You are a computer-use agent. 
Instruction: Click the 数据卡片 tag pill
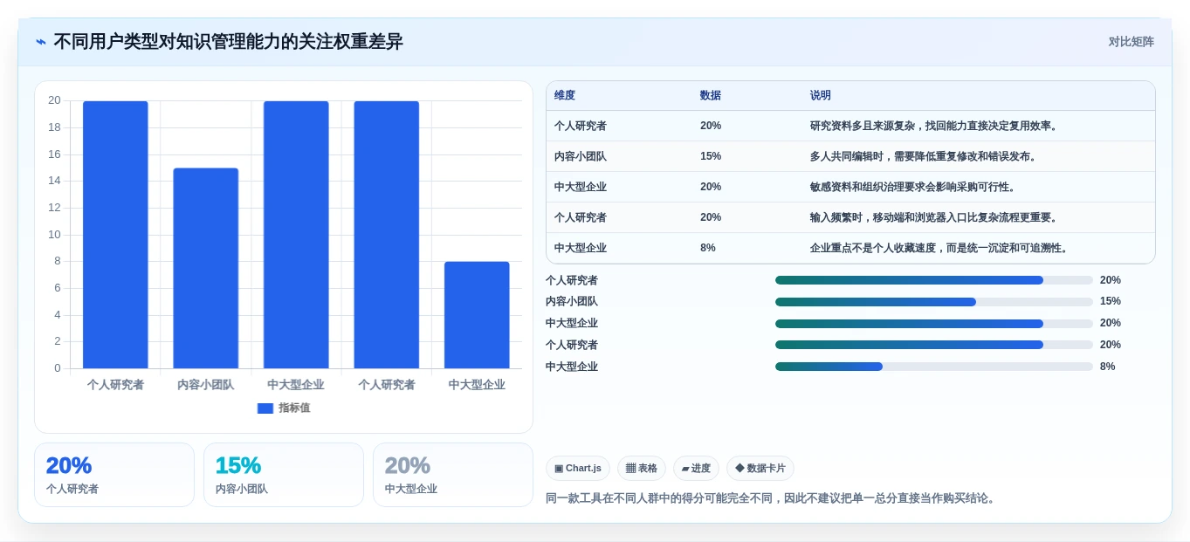[x=760, y=469]
